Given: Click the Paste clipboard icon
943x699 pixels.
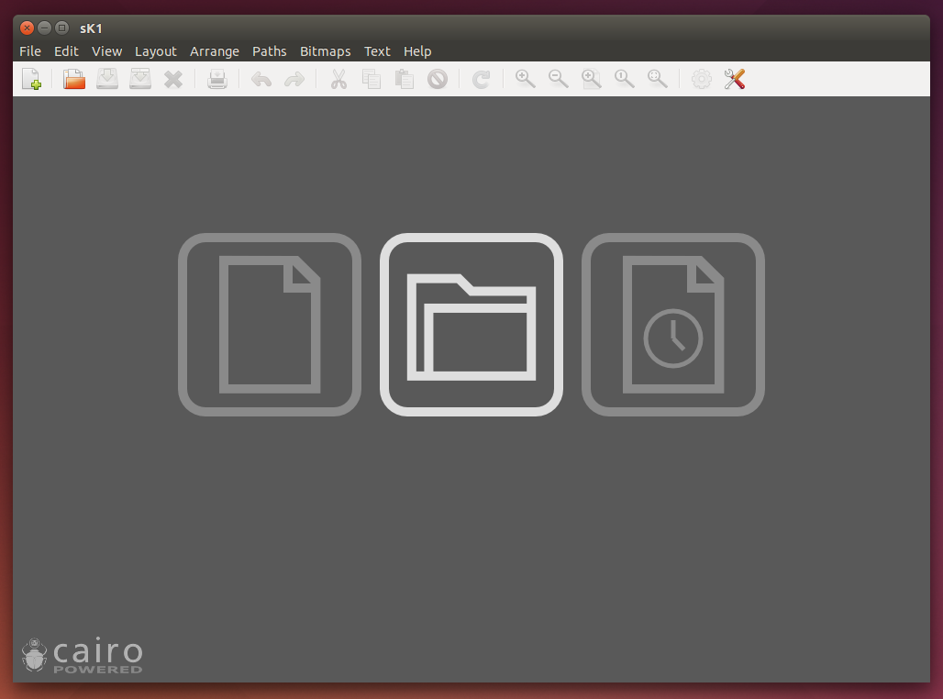Looking at the screenshot, I should coord(404,79).
